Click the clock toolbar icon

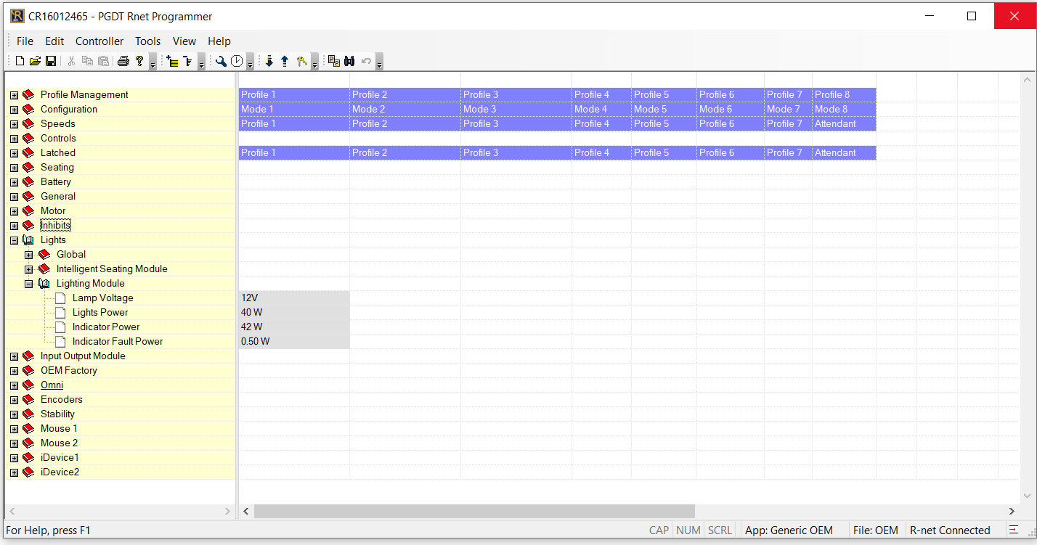coord(237,62)
